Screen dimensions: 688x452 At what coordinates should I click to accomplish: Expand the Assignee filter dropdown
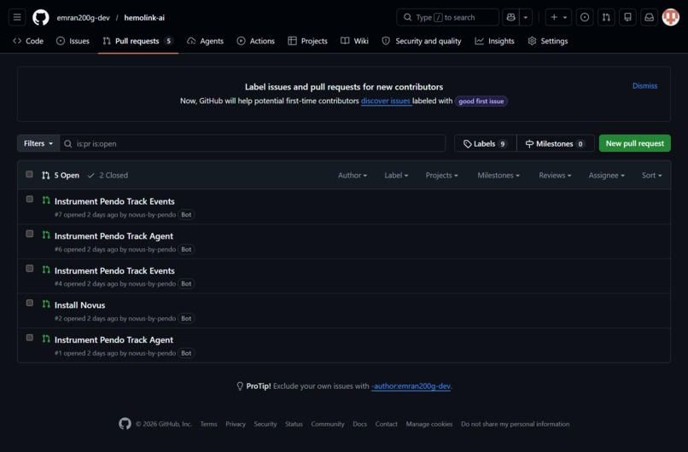(606, 176)
